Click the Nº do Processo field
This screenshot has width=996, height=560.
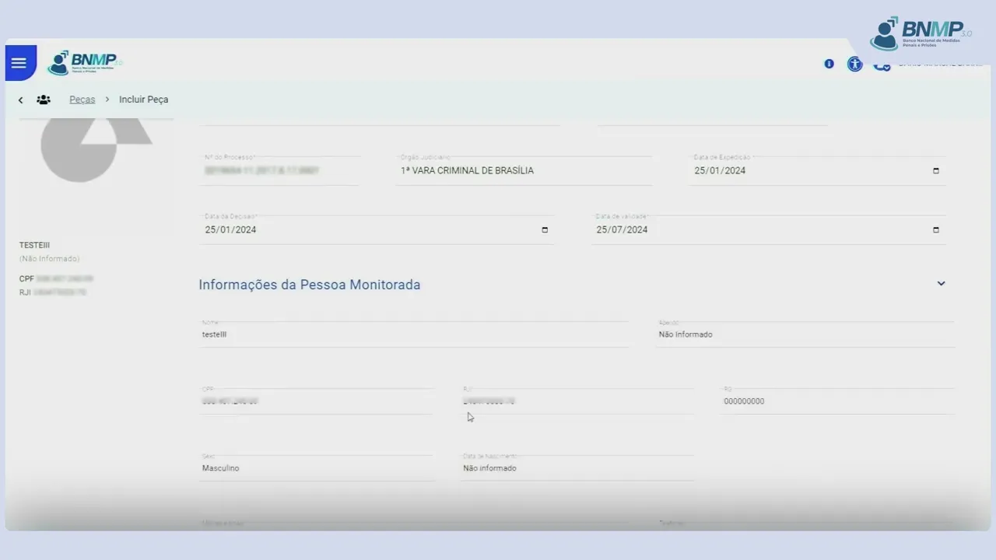280,170
